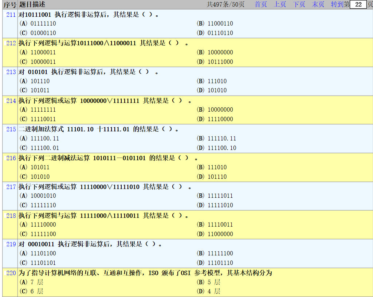Jump to last page via 末页
The image size is (373, 297).
pyautogui.click(x=318, y=4)
